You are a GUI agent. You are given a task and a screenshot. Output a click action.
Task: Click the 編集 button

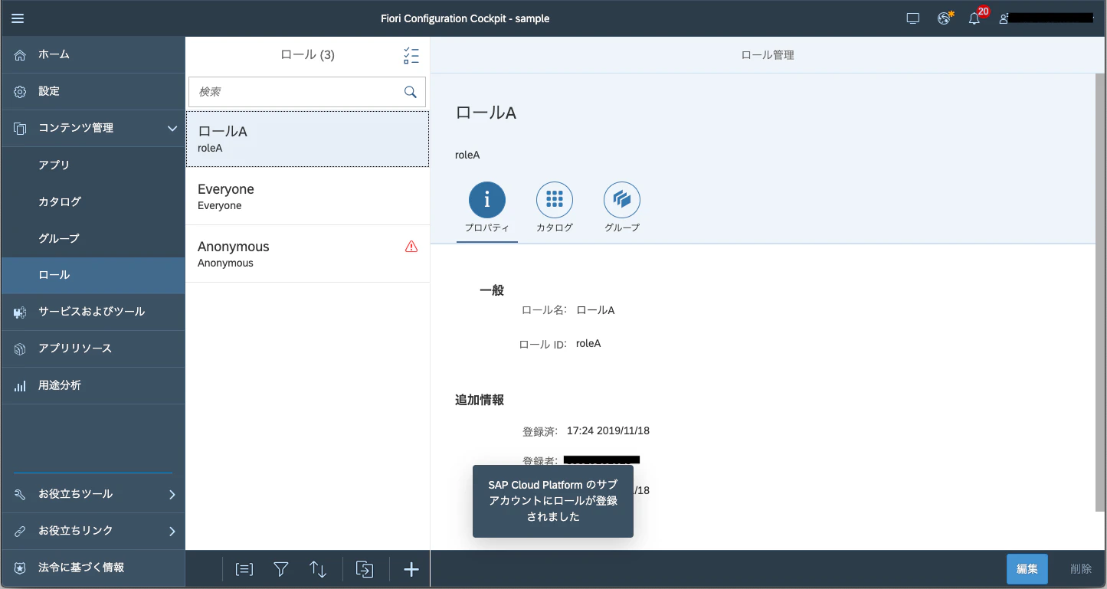pos(1027,569)
